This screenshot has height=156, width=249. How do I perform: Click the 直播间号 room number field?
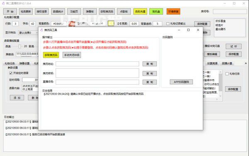tap(98, 82)
